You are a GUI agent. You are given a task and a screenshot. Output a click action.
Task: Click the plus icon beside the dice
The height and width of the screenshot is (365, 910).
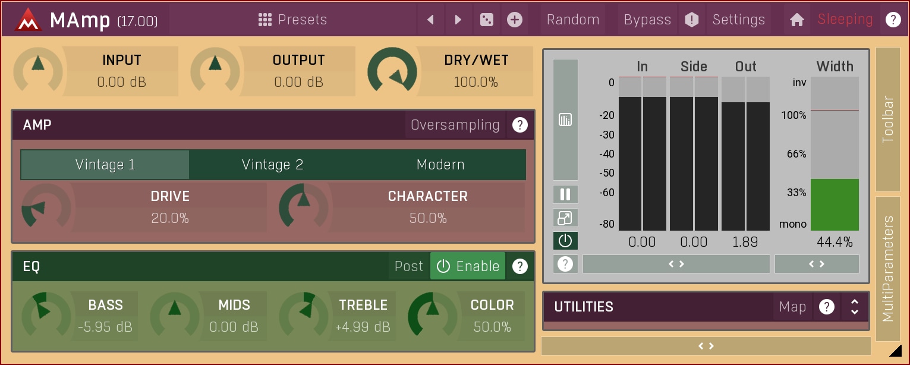[x=515, y=20]
